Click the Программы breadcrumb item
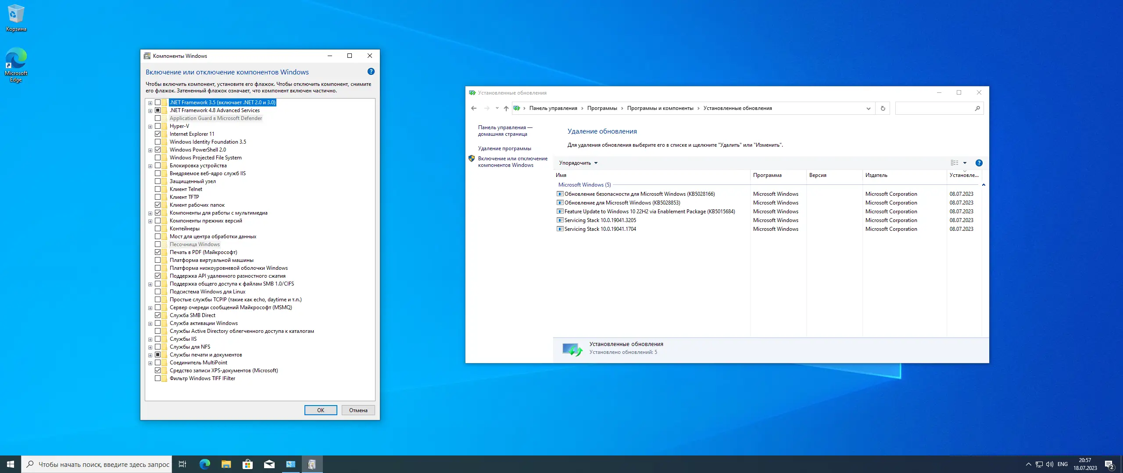 602,108
